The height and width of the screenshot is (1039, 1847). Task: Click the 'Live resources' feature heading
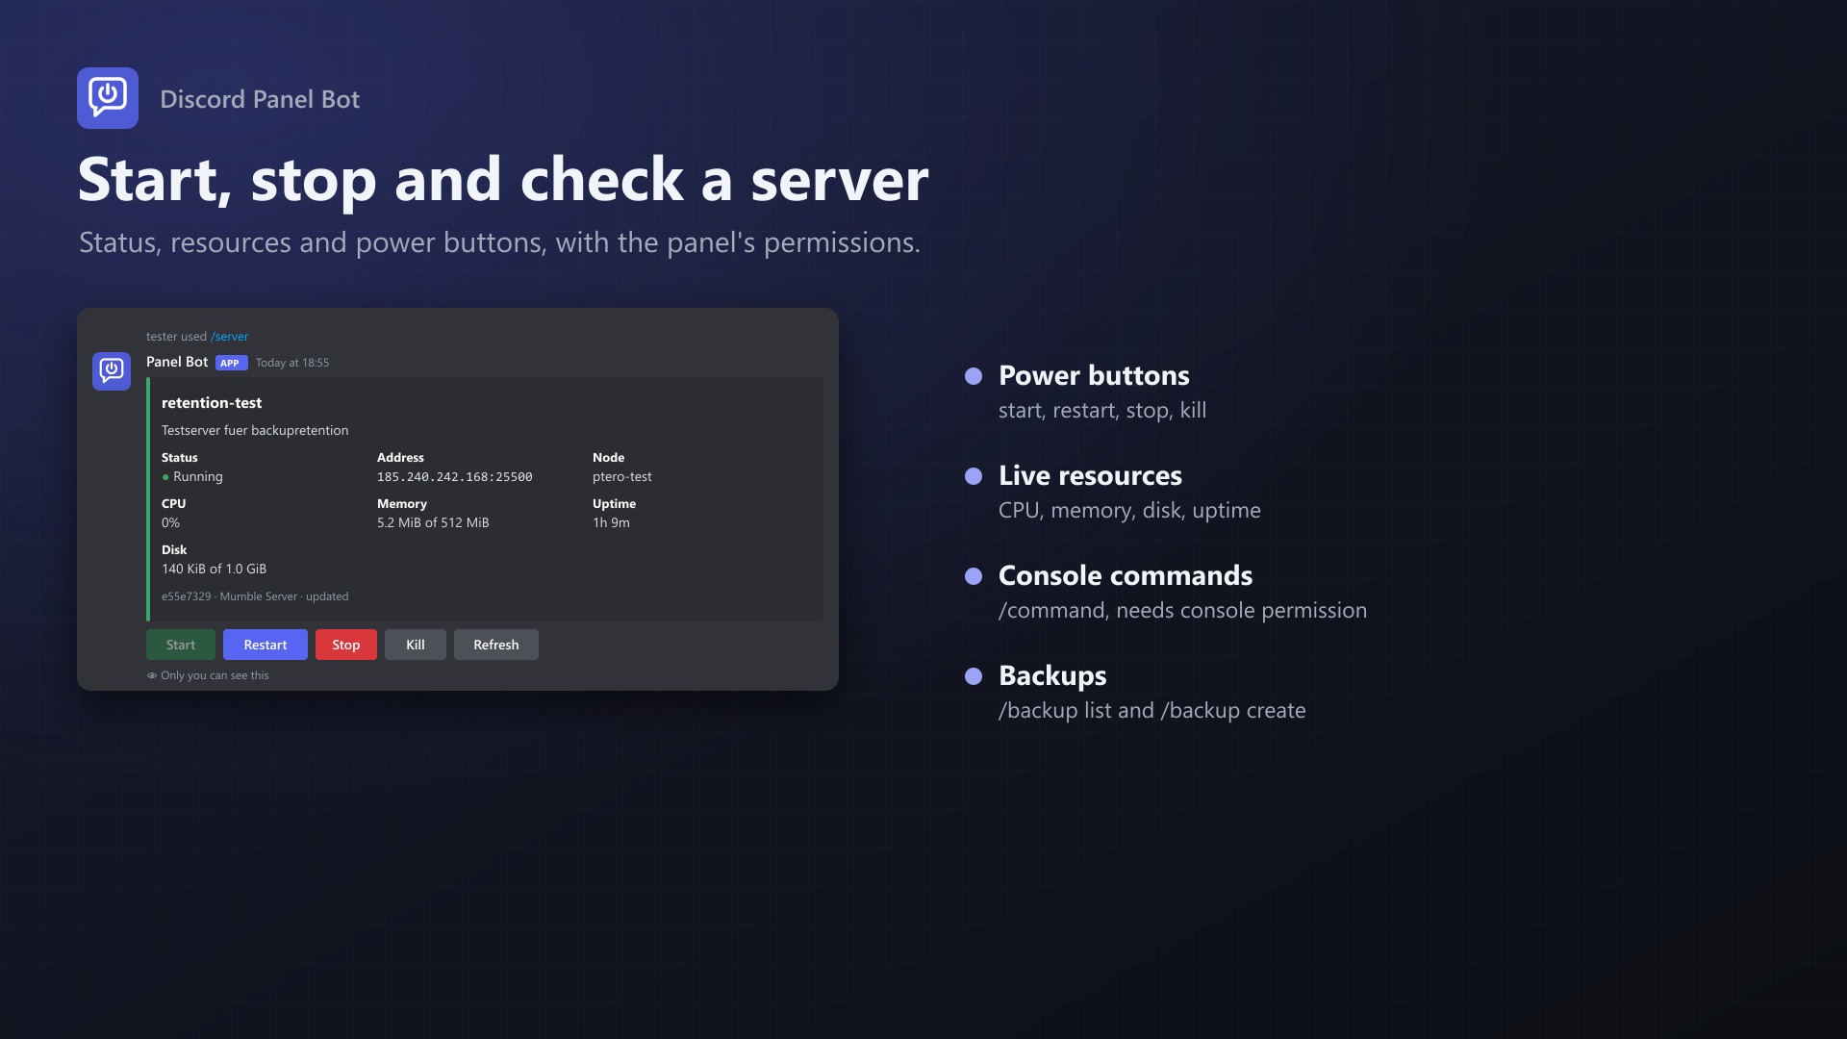coord(1090,475)
